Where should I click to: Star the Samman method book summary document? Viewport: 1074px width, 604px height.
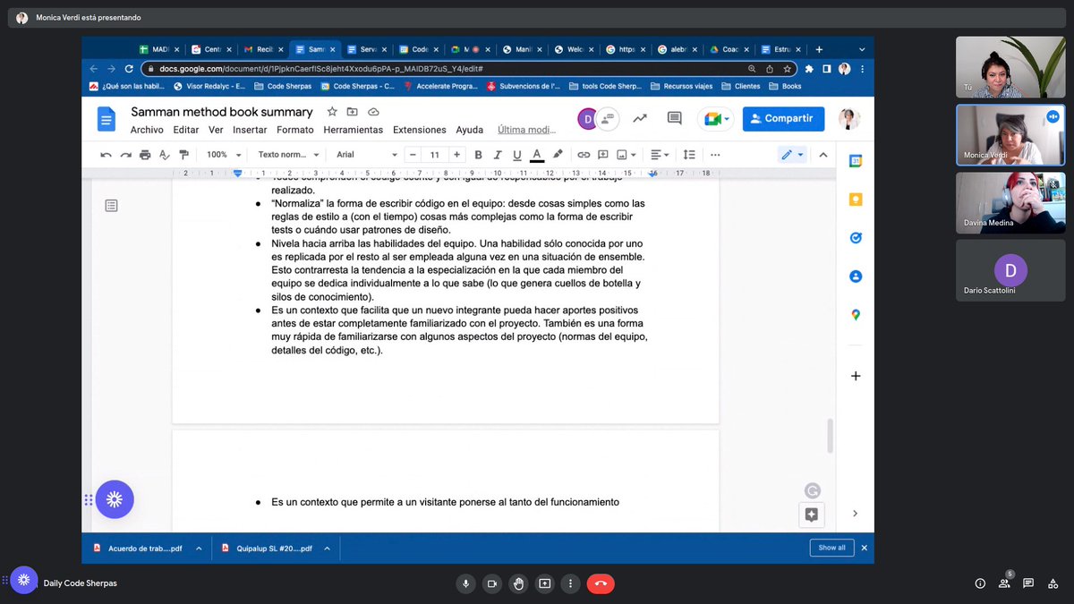point(332,112)
